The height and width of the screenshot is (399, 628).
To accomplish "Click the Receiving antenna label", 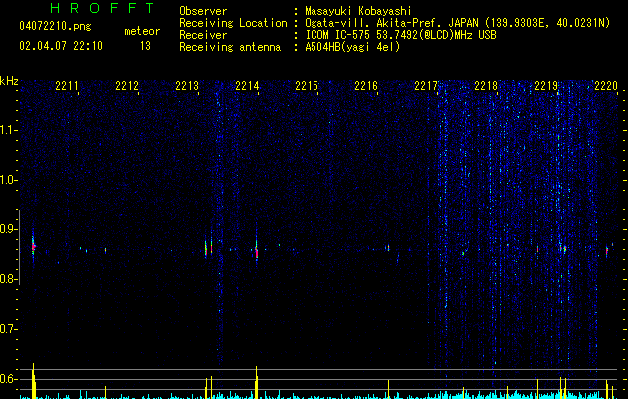I will tap(230, 47).
